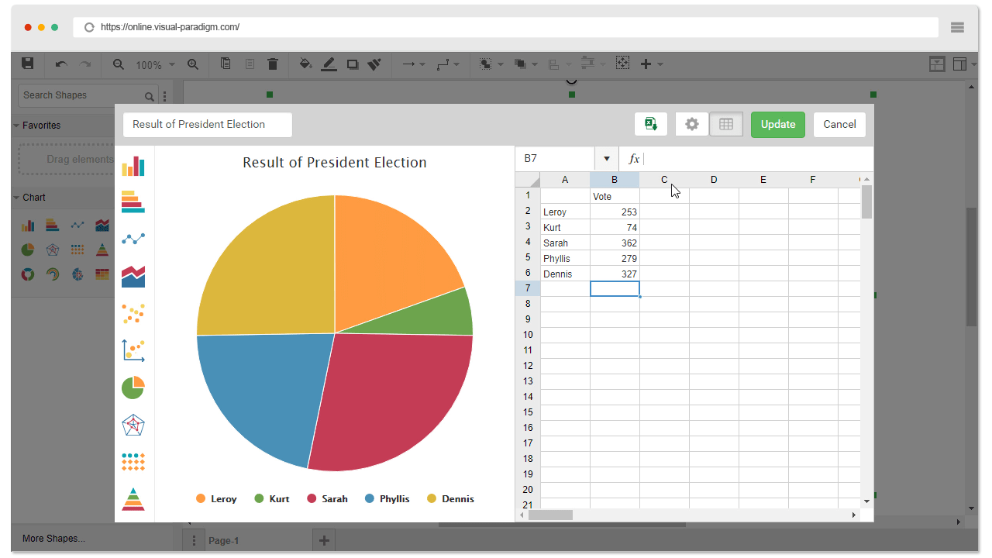The width and height of the screenshot is (992, 558).
Task: Zoom out using the magnifier minus icon
Action: pos(119,64)
